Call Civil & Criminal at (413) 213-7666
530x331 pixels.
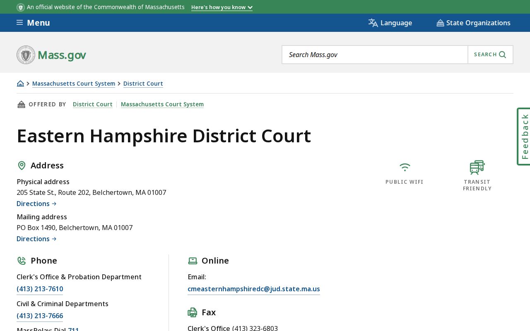point(40,316)
